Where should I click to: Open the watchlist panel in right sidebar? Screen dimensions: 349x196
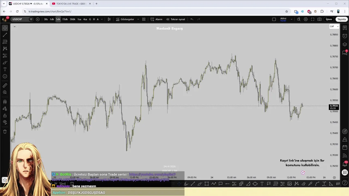click(x=345, y=28)
